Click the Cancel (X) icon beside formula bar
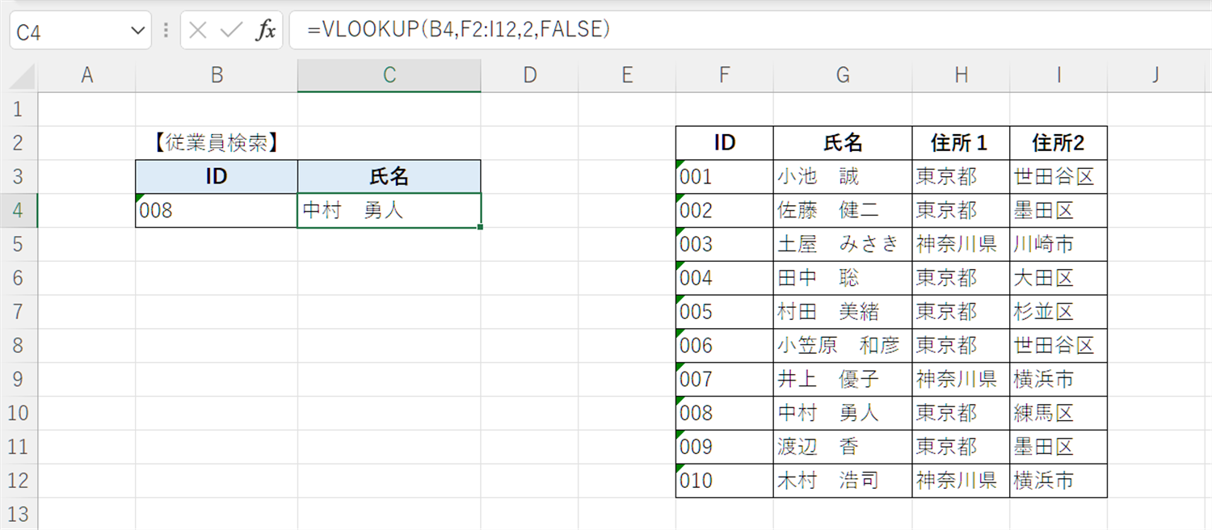The image size is (1212, 530). [x=200, y=30]
